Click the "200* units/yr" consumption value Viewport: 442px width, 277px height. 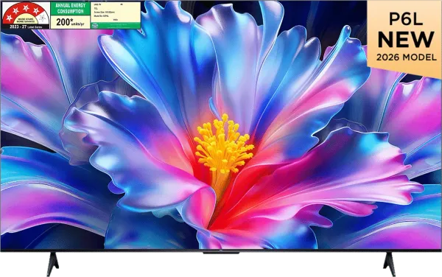click(70, 22)
